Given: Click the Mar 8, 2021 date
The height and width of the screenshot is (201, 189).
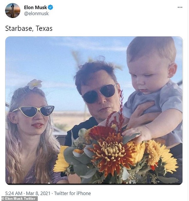Looking at the screenshot, I should 38,193.
